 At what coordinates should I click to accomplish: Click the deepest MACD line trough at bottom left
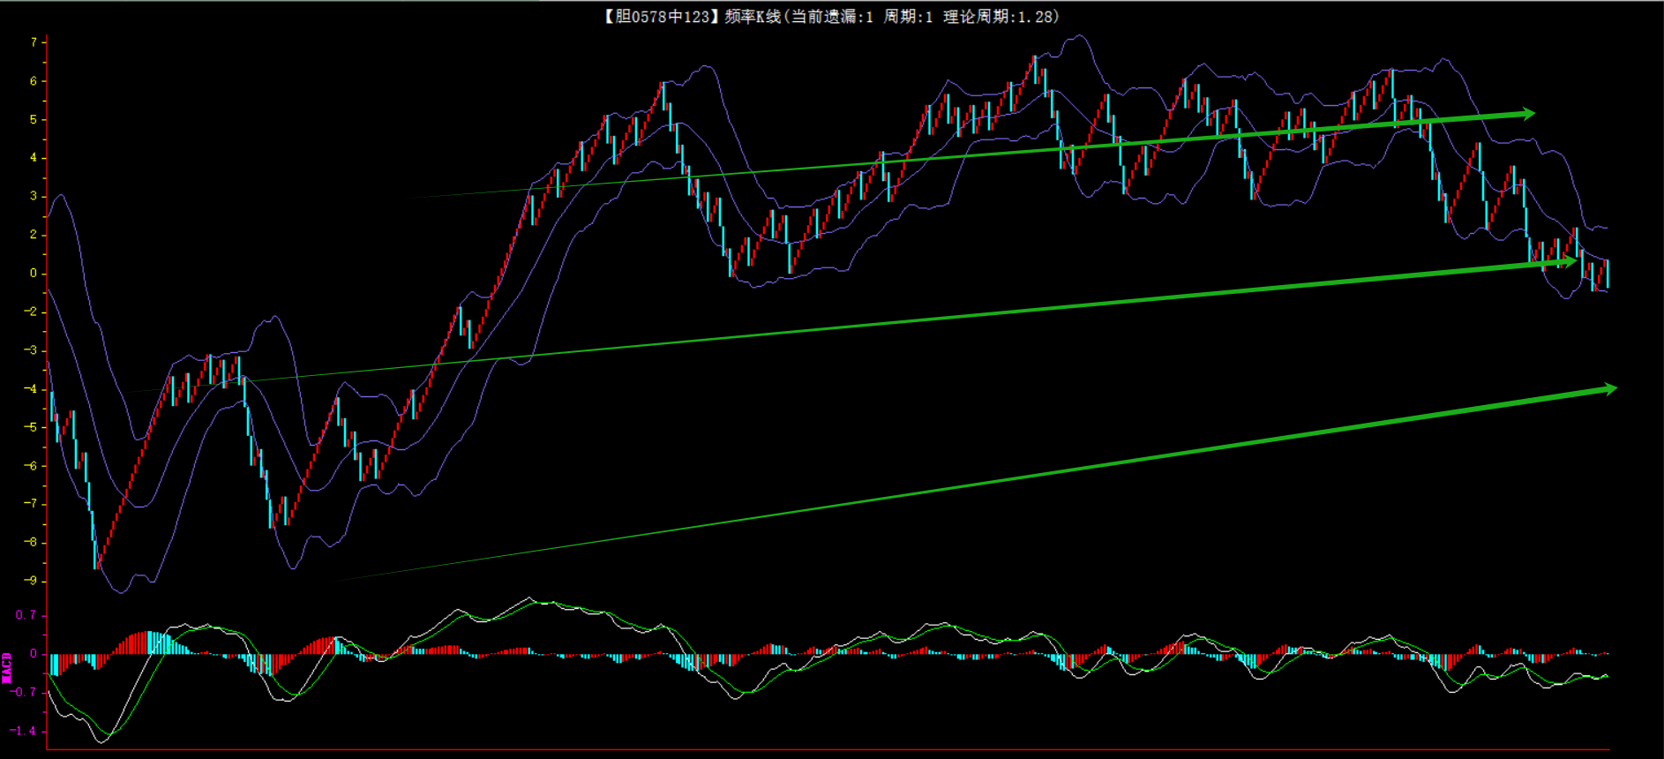[101, 741]
